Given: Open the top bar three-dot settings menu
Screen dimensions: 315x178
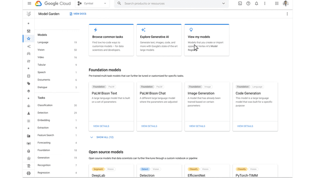Looking at the screenshot, I should point(265,3).
